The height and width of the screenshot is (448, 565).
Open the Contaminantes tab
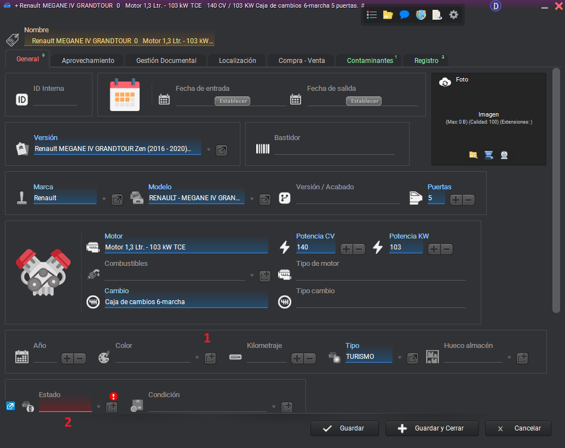[370, 61]
